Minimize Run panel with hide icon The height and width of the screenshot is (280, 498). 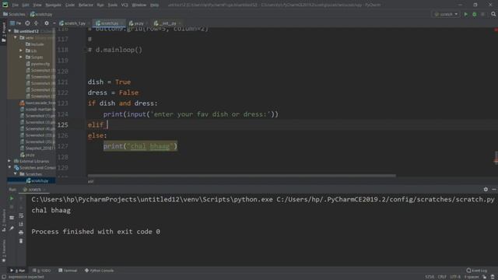coord(494,189)
